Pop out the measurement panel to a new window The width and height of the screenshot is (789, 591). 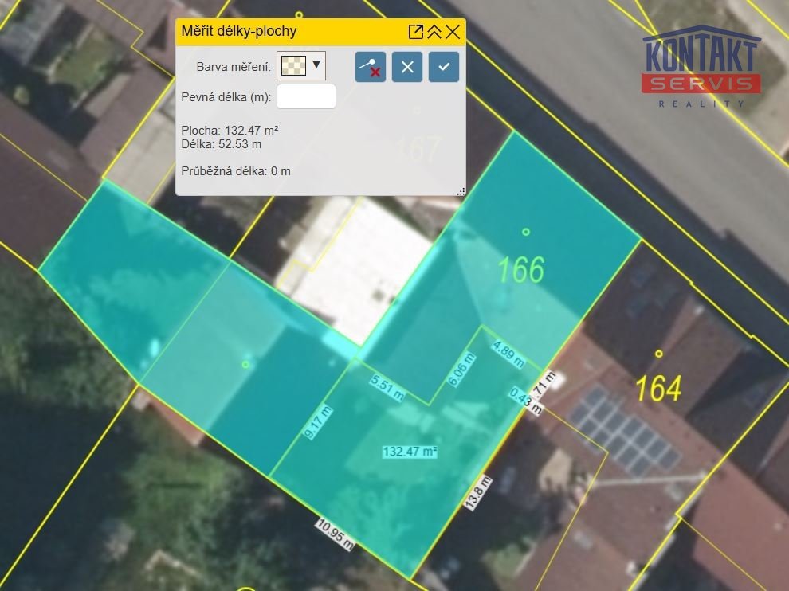[x=415, y=32]
